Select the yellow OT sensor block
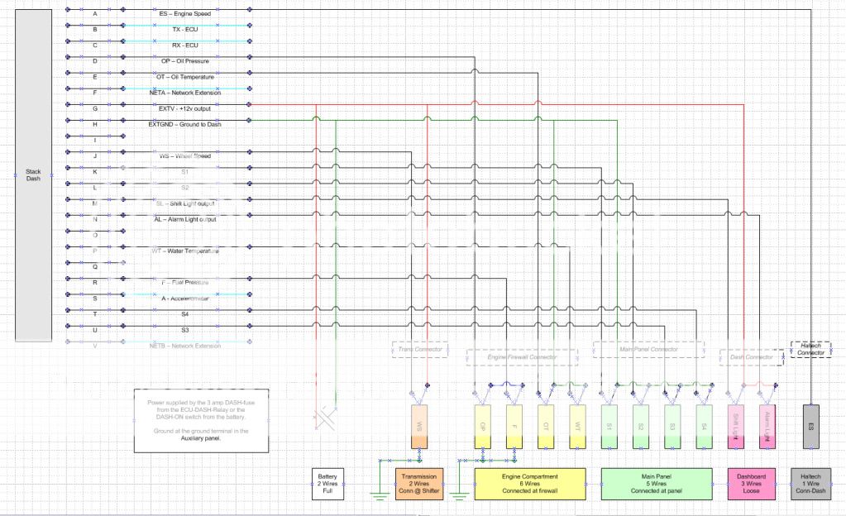 pyautogui.click(x=546, y=427)
